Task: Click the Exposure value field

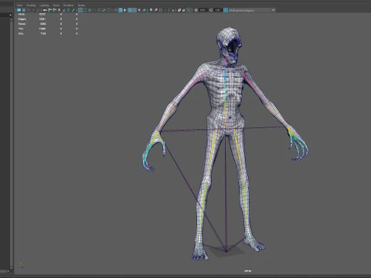Action: click(x=203, y=10)
